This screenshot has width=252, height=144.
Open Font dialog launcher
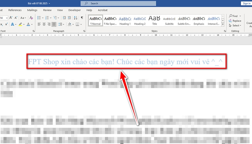(x=34, y=31)
